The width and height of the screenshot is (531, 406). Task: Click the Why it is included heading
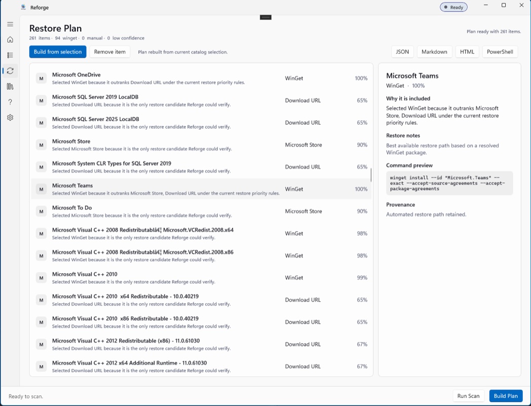408,99
